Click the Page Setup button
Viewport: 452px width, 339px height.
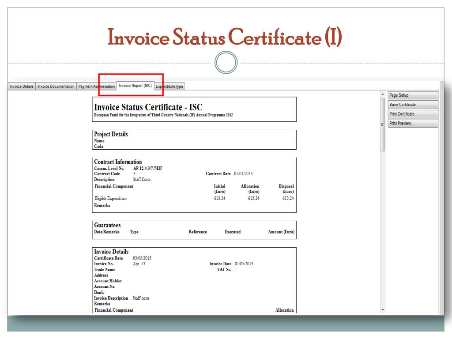(413, 95)
